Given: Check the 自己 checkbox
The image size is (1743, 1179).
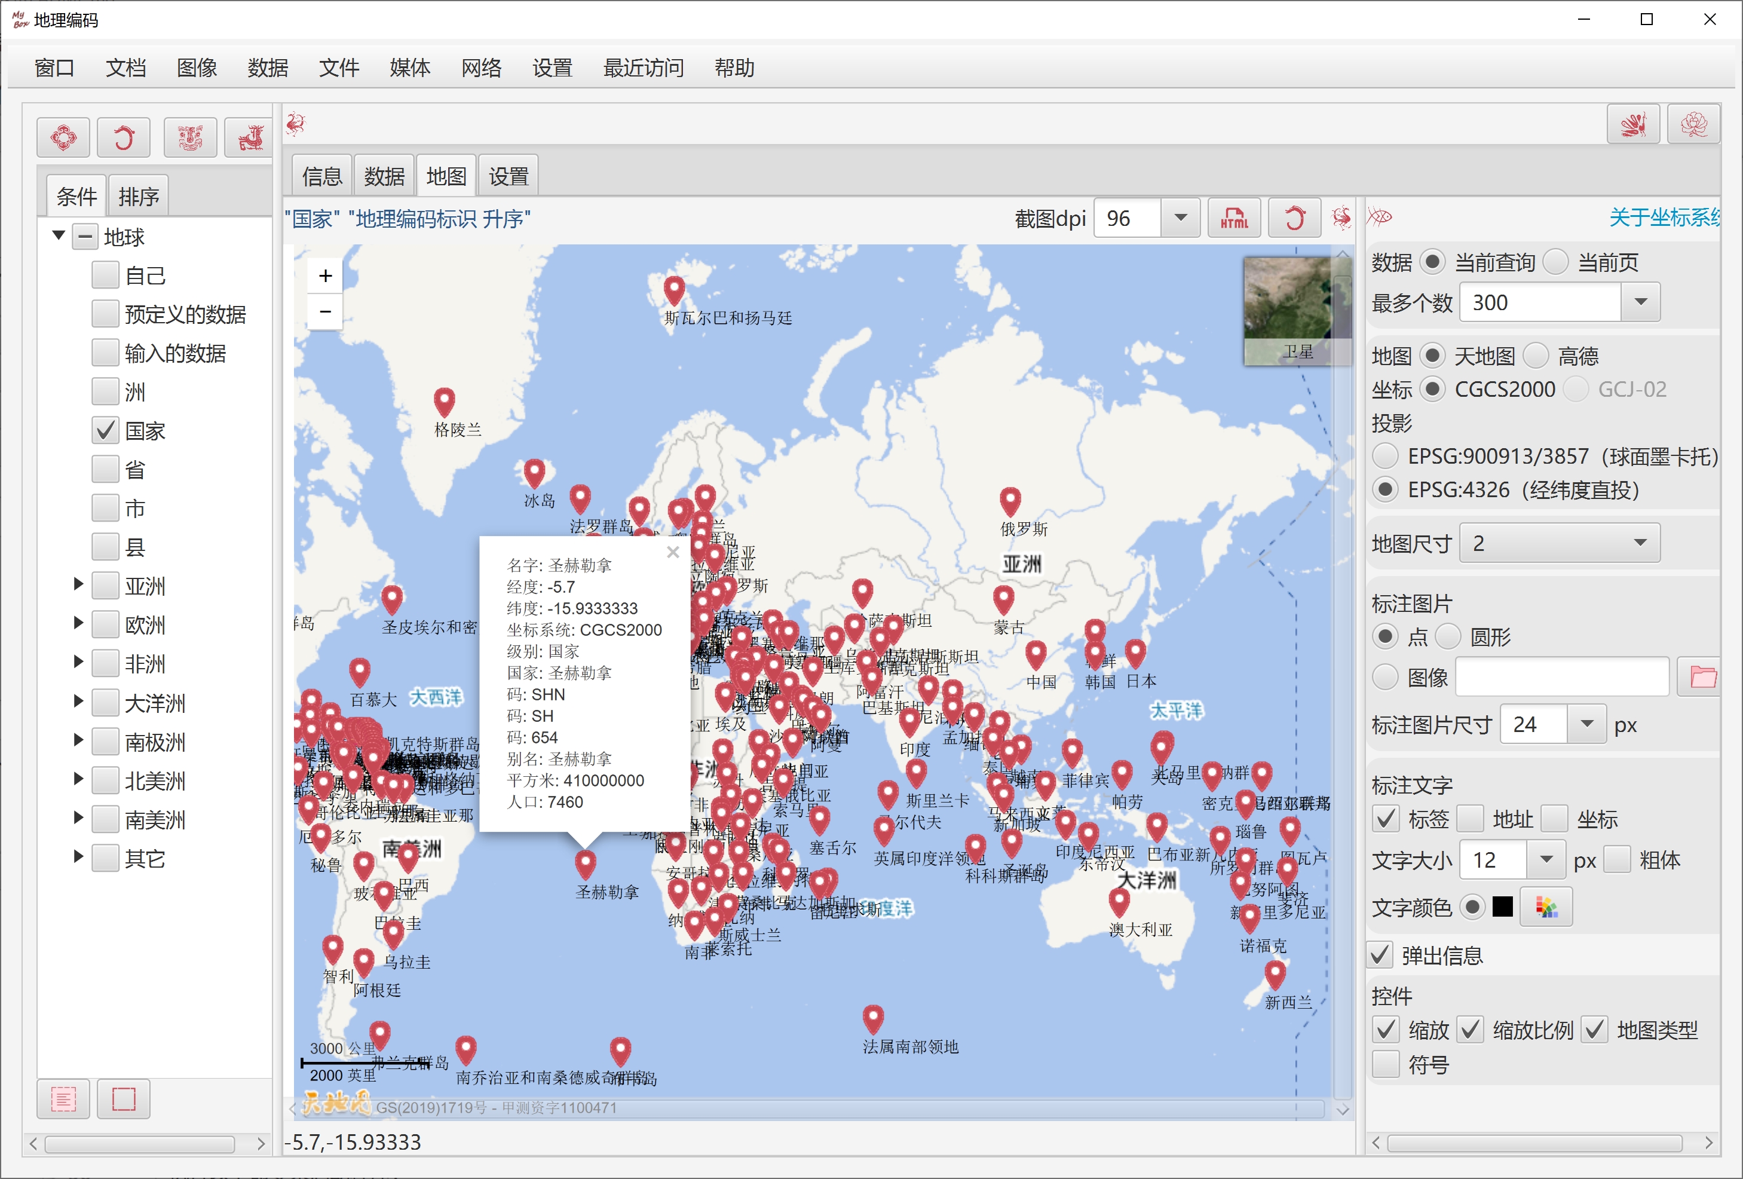Looking at the screenshot, I should click(106, 275).
